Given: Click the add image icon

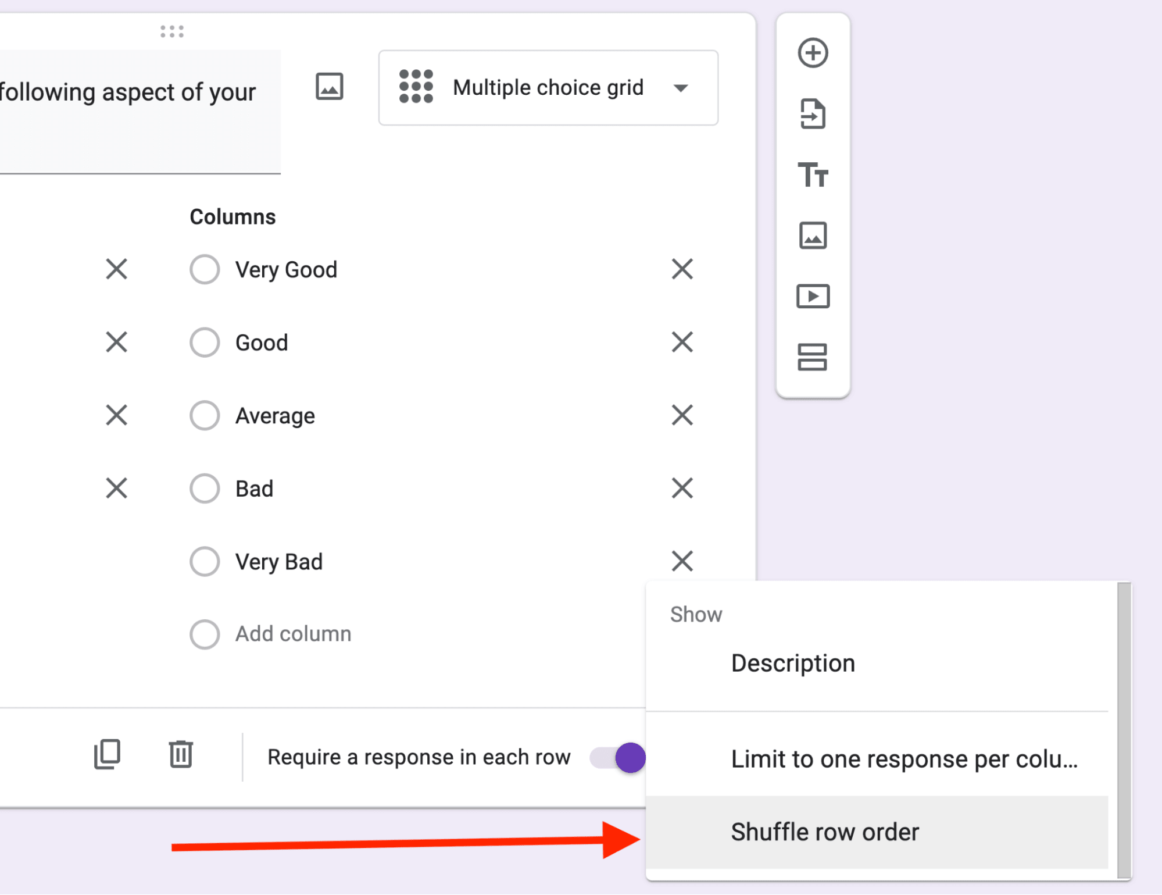Looking at the screenshot, I should [x=810, y=235].
